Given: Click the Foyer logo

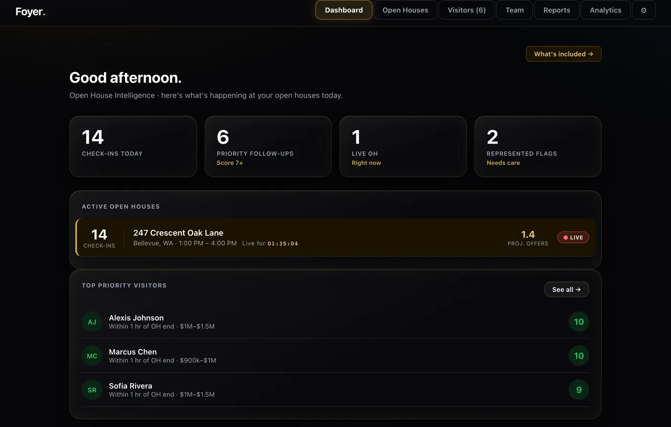Looking at the screenshot, I should pyautogui.click(x=30, y=12).
